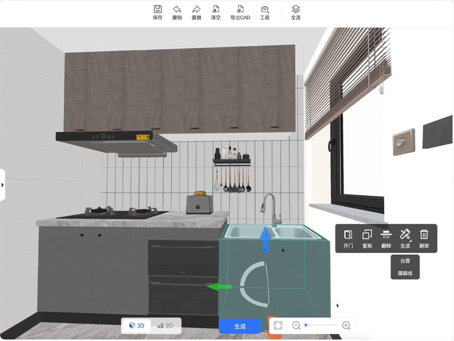The width and height of the screenshot is (454, 341).
Task: Switch to 2D view mode
Action: pos(165,325)
